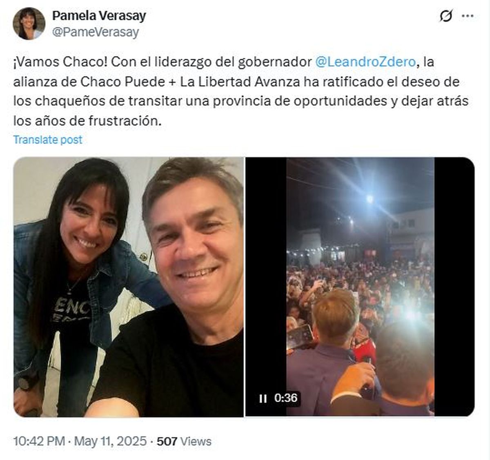Open the 507 Views count
Viewport: 490px width, 460px height.
point(184,441)
